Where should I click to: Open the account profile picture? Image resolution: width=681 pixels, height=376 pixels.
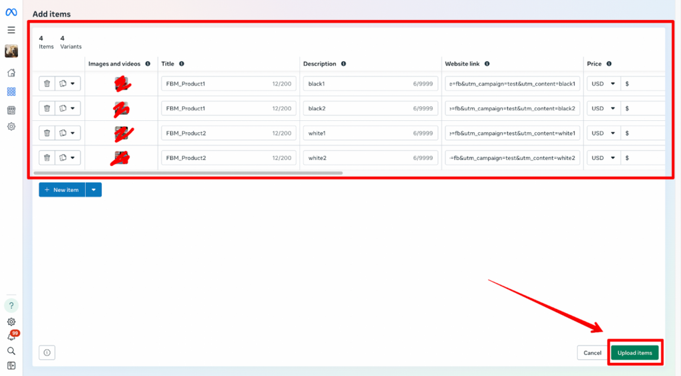pos(11,51)
